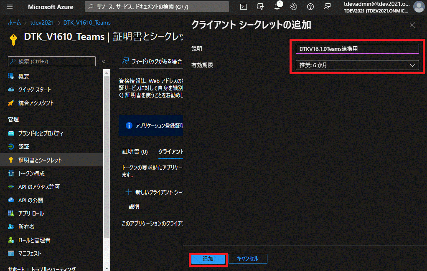Image resolution: width=427 pixels, height=271 pixels.
Task: Open the directory and subscription filter
Action: point(260,7)
